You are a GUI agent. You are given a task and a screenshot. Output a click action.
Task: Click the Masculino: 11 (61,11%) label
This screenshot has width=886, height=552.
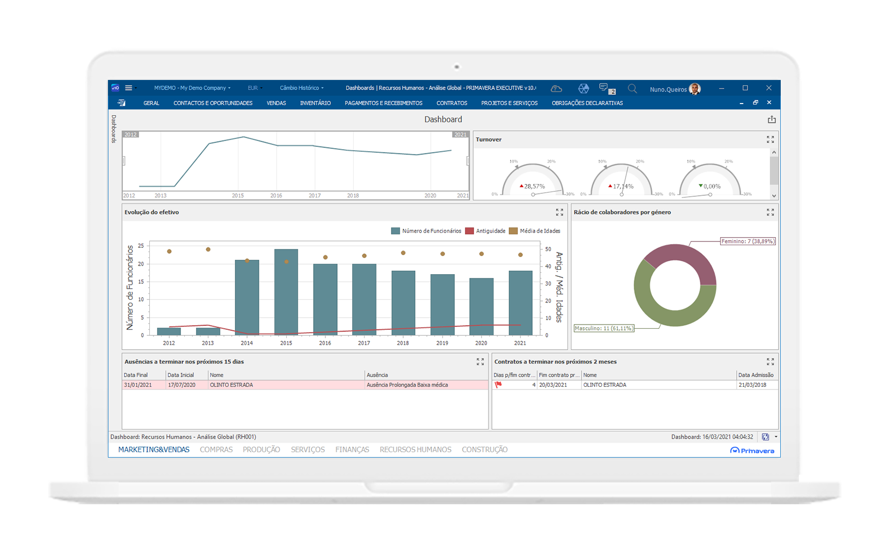pyautogui.click(x=604, y=328)
